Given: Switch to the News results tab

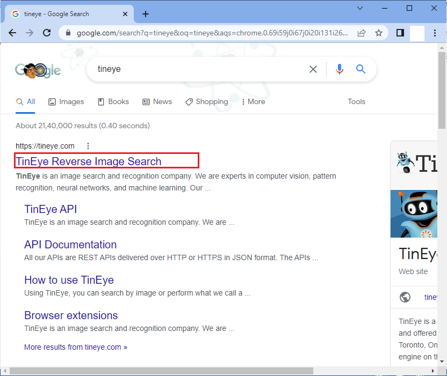Looking at the screenshot, I should (x=157, y=101).
